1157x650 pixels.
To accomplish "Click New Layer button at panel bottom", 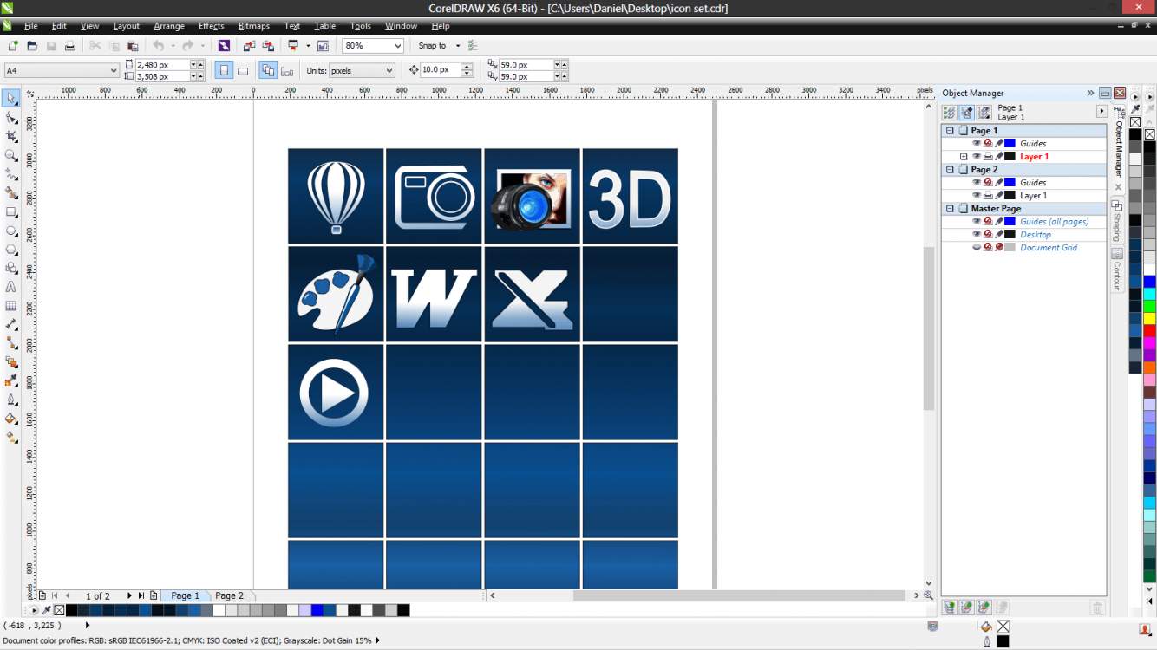I will pyautogui.click(x=949, y=608).
